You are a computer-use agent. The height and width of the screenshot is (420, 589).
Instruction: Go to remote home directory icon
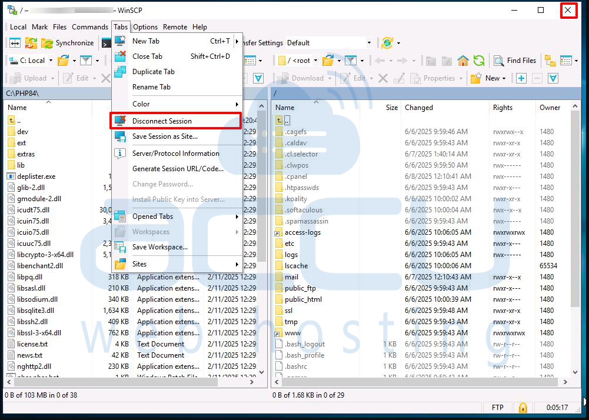click(462, 61)
